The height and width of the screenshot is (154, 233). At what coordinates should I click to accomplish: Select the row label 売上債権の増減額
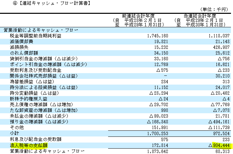[x=29, y=104]
